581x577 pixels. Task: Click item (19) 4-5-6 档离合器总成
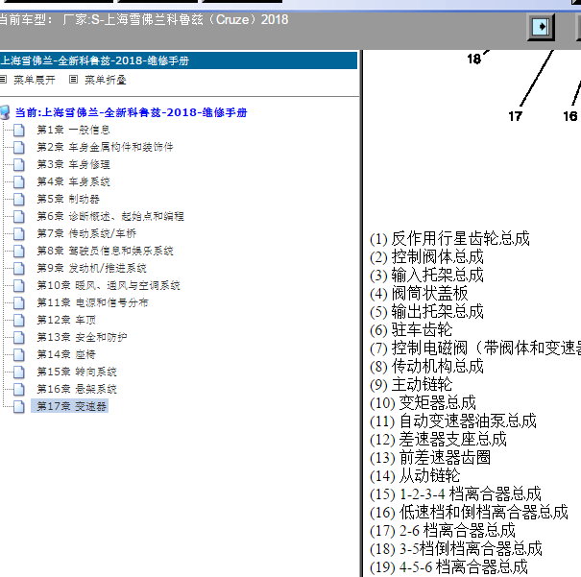pos(449,567)
